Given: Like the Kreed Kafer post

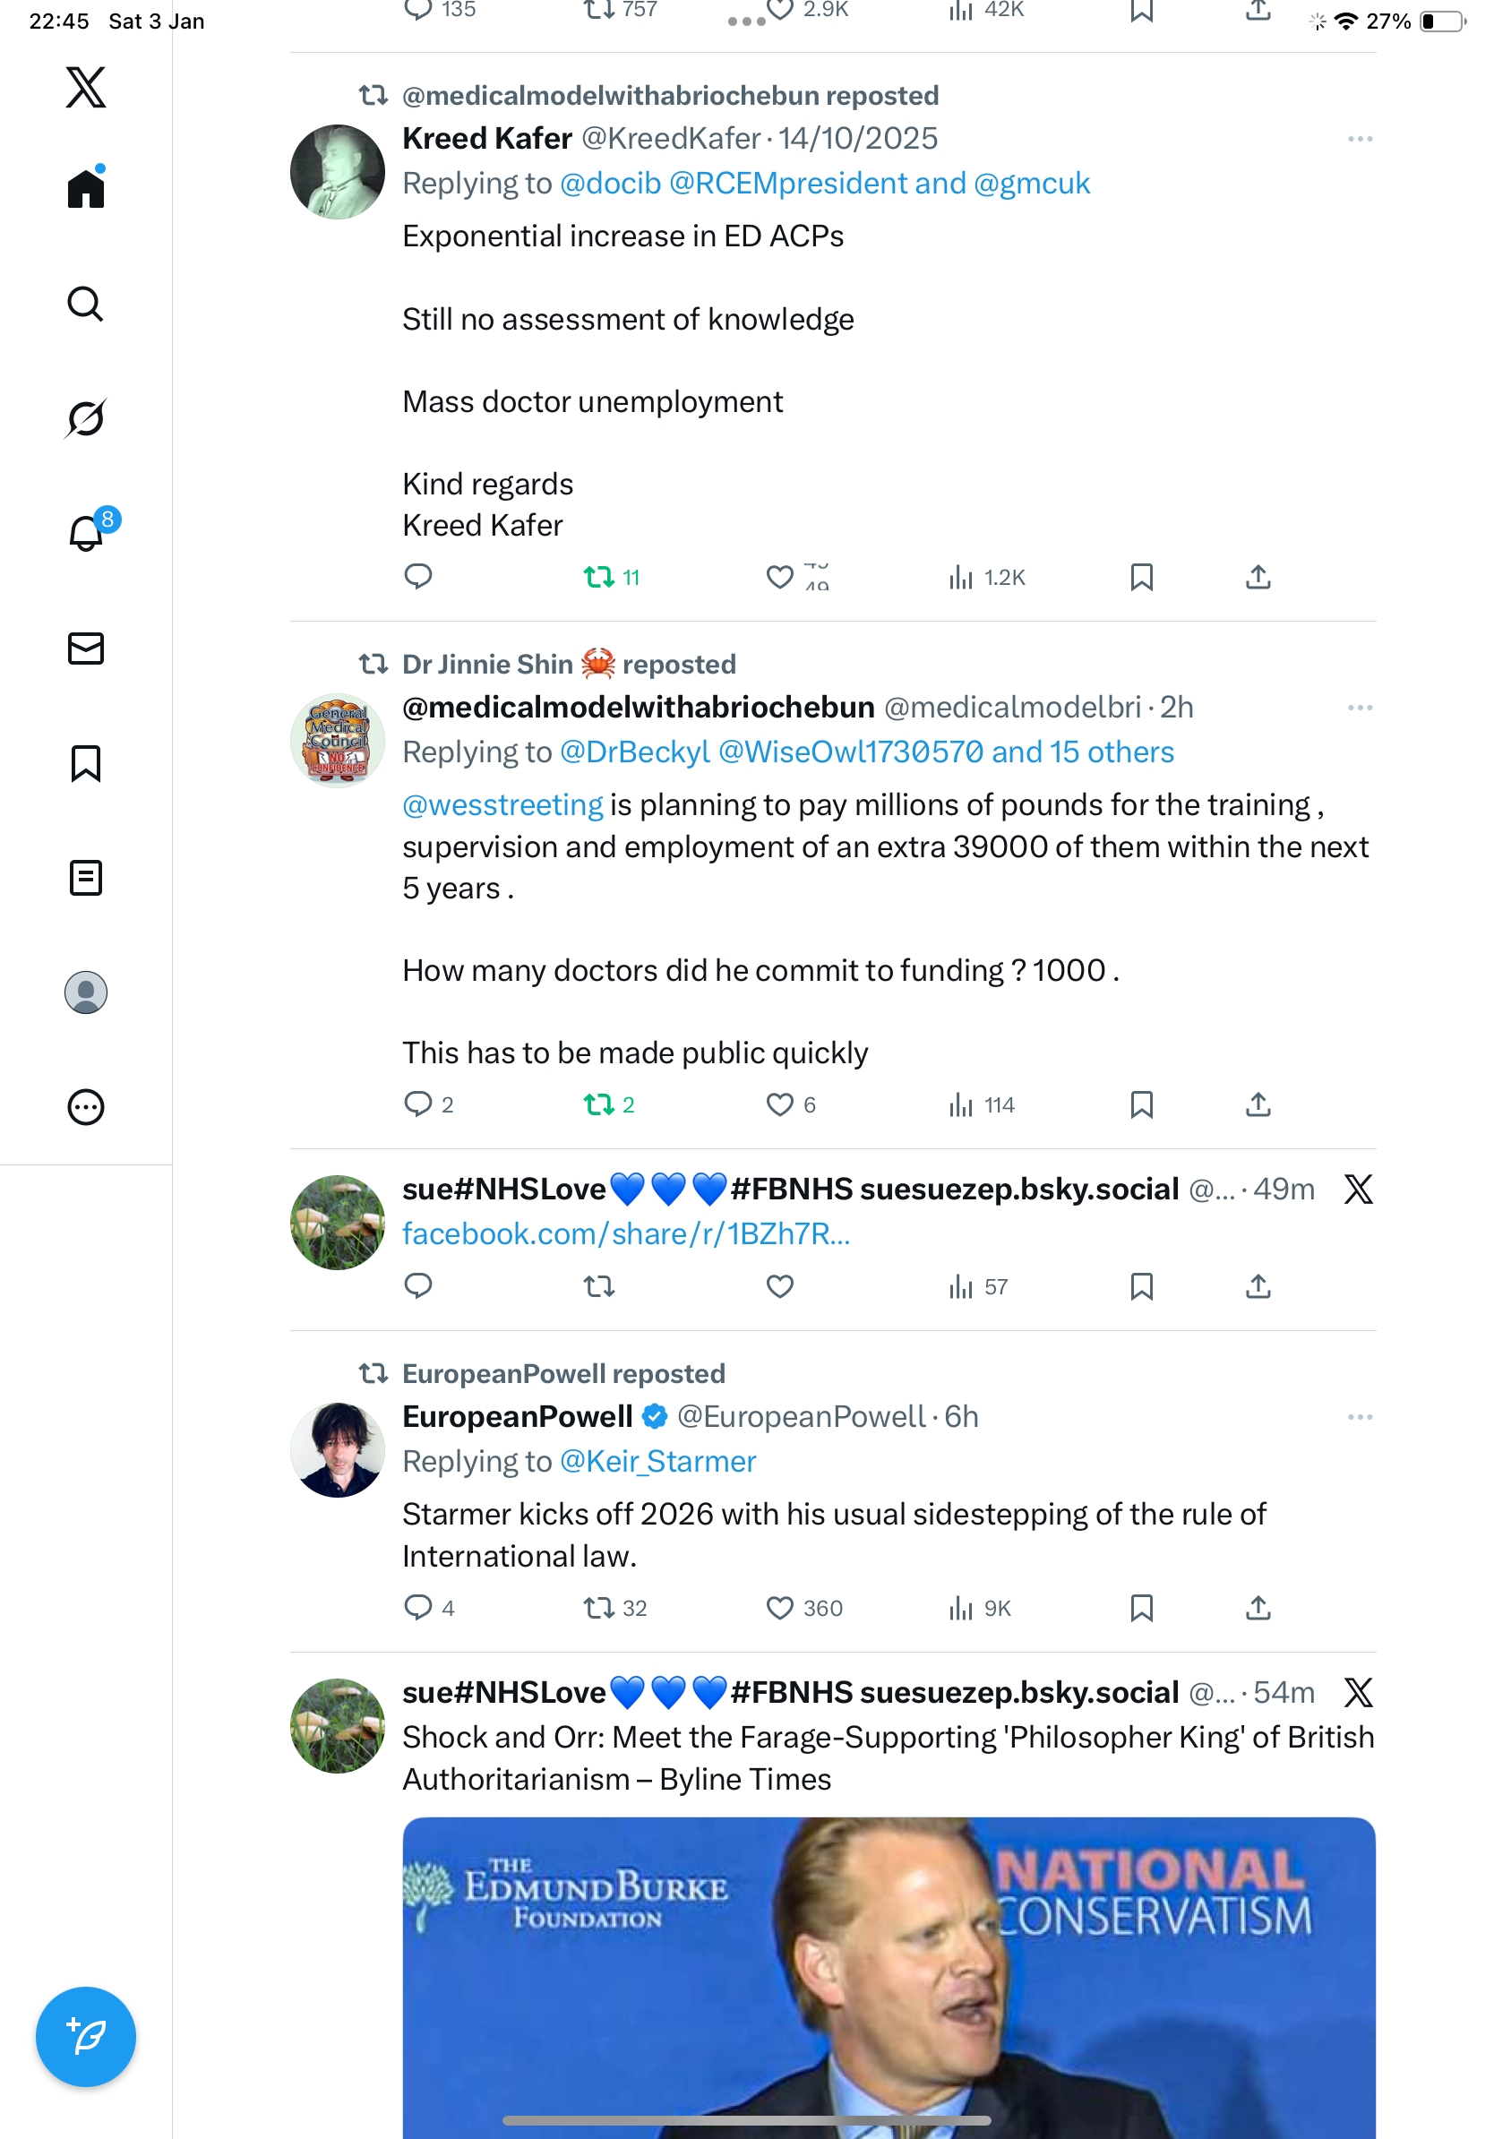Looking at the screenshot, I should coord(779,577).
